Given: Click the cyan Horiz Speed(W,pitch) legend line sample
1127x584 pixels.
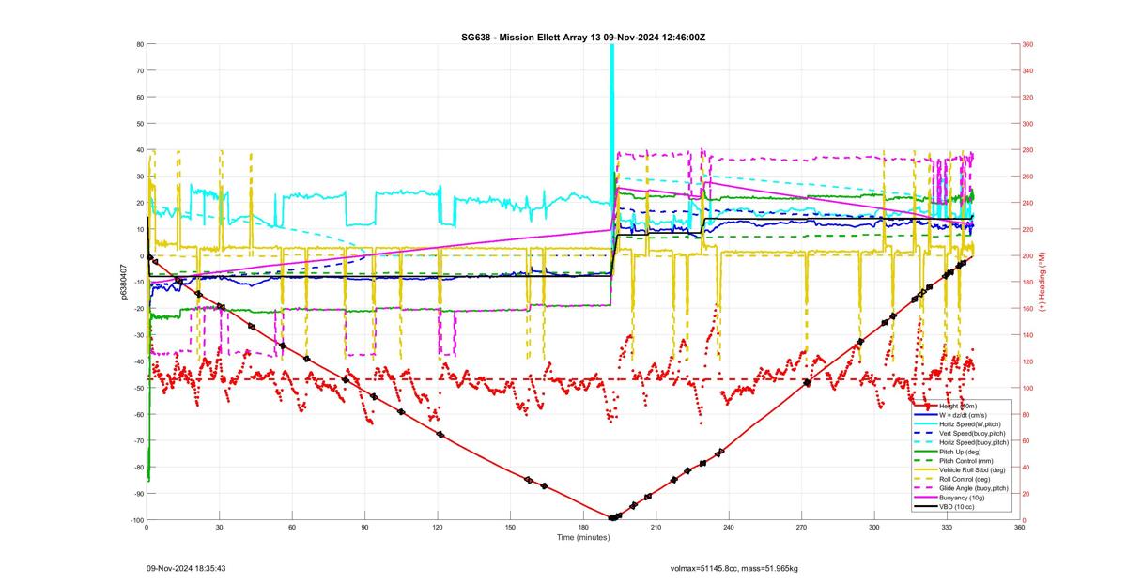Looking at the screenshot, I should [925, 424].
